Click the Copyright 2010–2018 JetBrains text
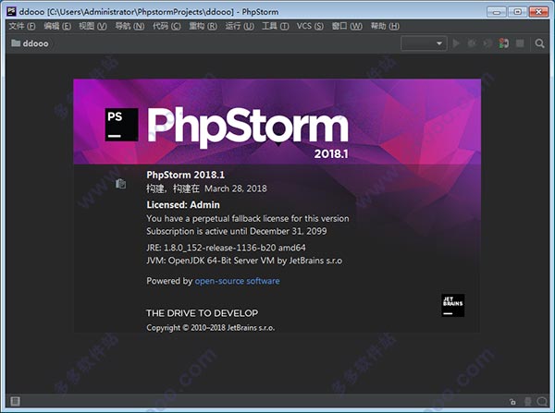 [211, 328]
